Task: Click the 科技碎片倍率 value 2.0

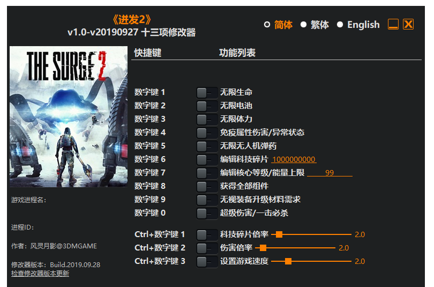Action: tap(360, 234)
